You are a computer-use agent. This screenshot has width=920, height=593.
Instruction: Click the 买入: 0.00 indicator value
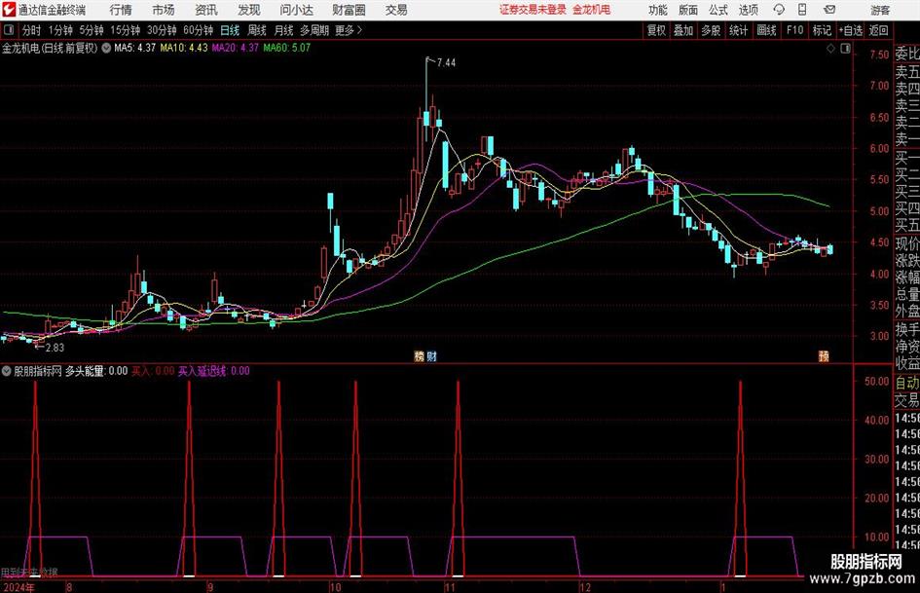coord(153,370)
